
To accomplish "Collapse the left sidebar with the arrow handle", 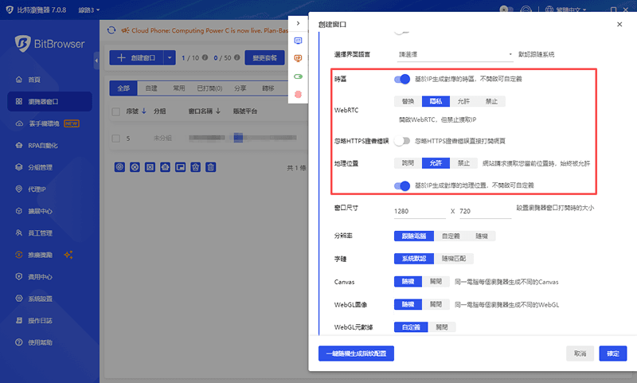I will (x=96, y=59).
